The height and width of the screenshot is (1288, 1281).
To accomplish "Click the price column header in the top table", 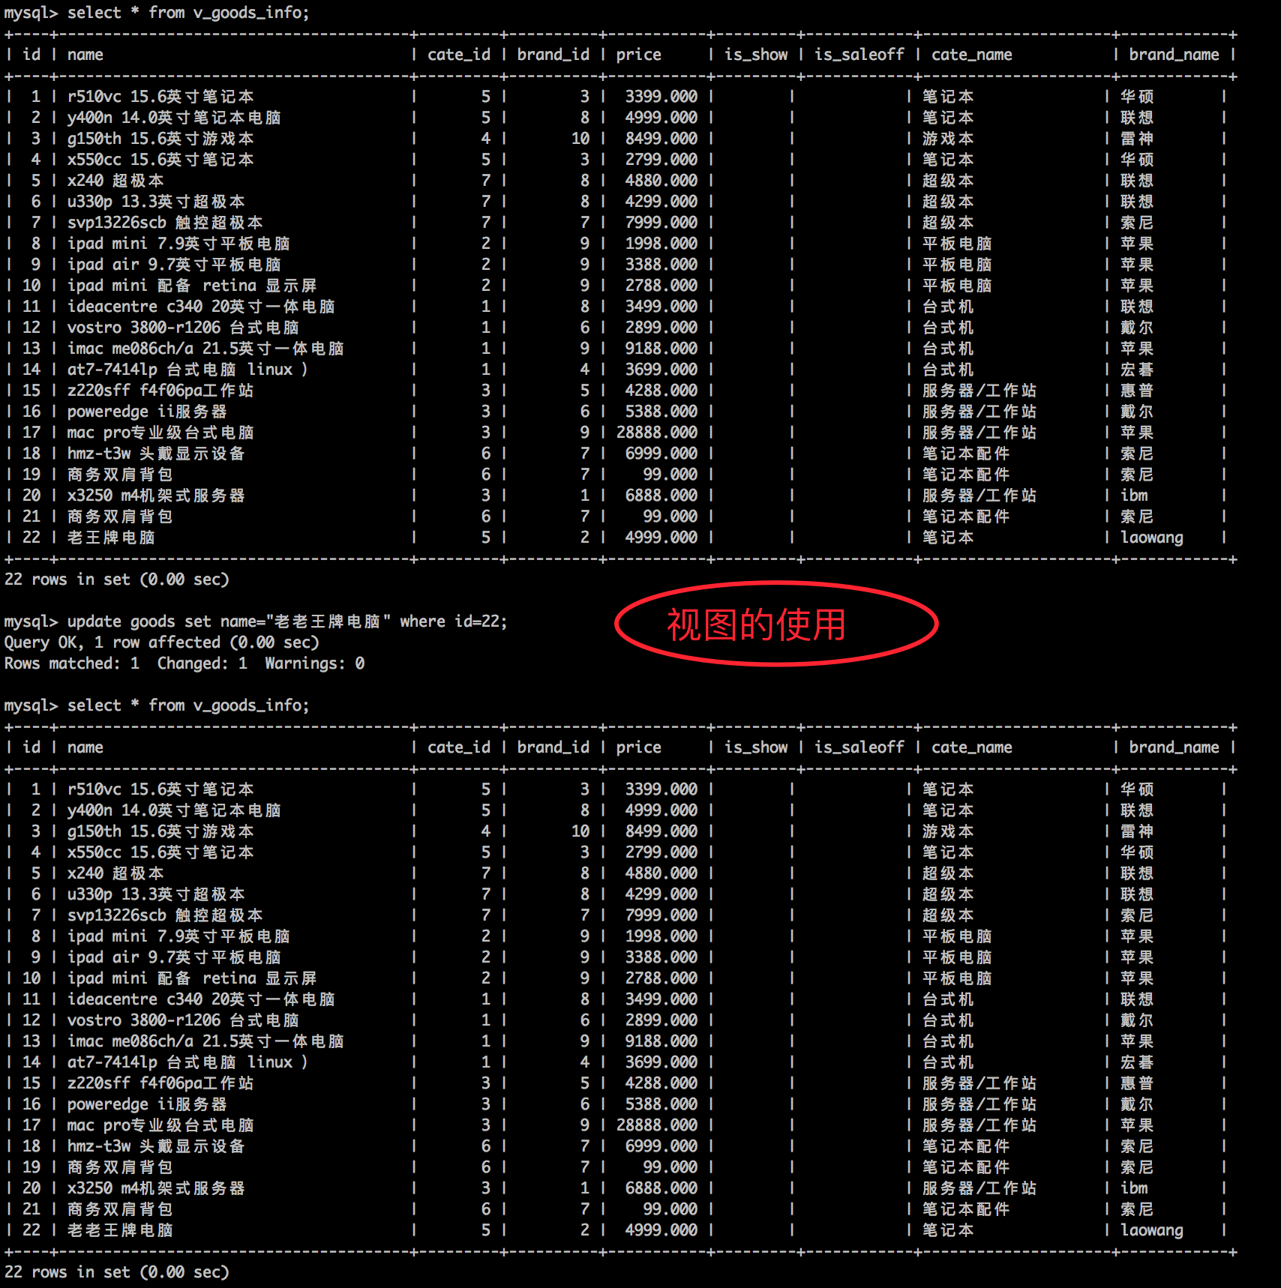I will tap(638, 55).
